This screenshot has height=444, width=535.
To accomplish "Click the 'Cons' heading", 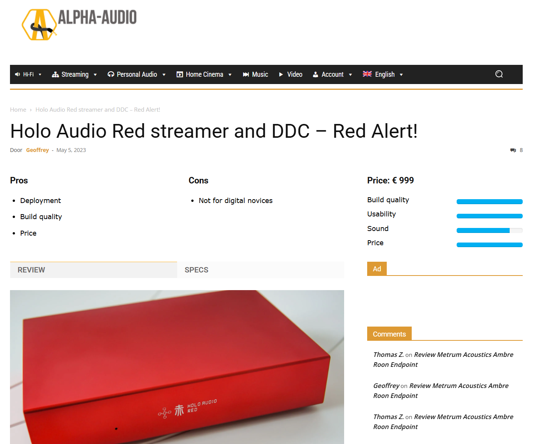I will 198,180.
